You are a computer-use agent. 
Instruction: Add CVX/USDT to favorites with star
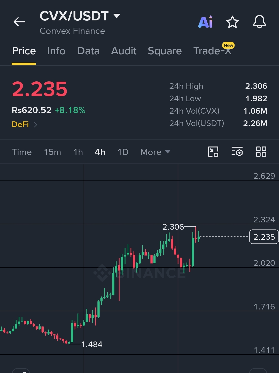(x=233, y=22)
